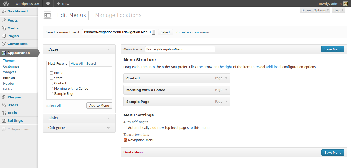Collapse the Pages panel arrow
Image resolution: width=351 pixels, height=168 pixels.
coord(109,49)
